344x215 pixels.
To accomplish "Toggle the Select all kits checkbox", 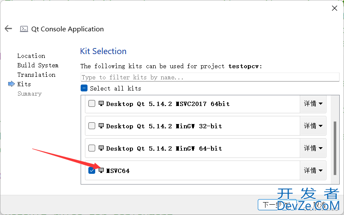I will (84, 88).
